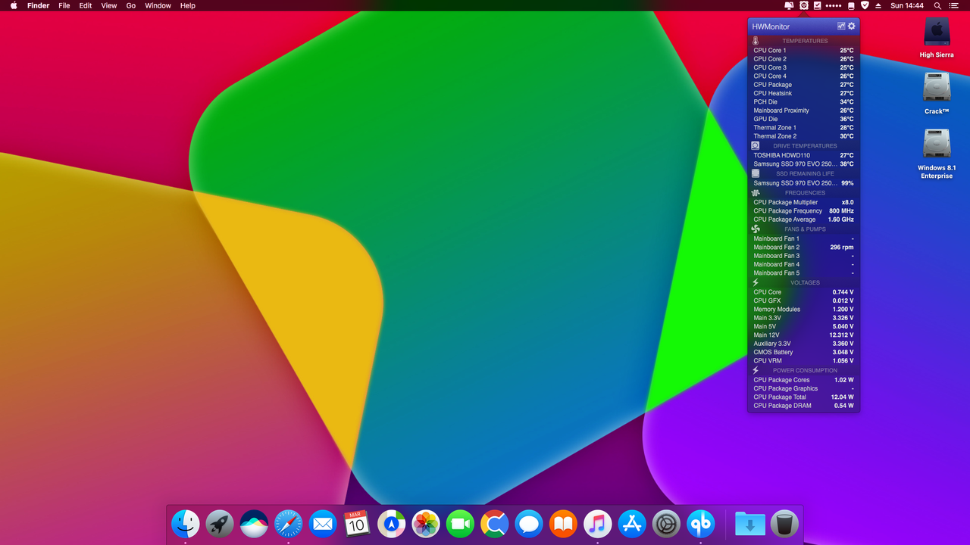Open Trash in the Dock

784,524
